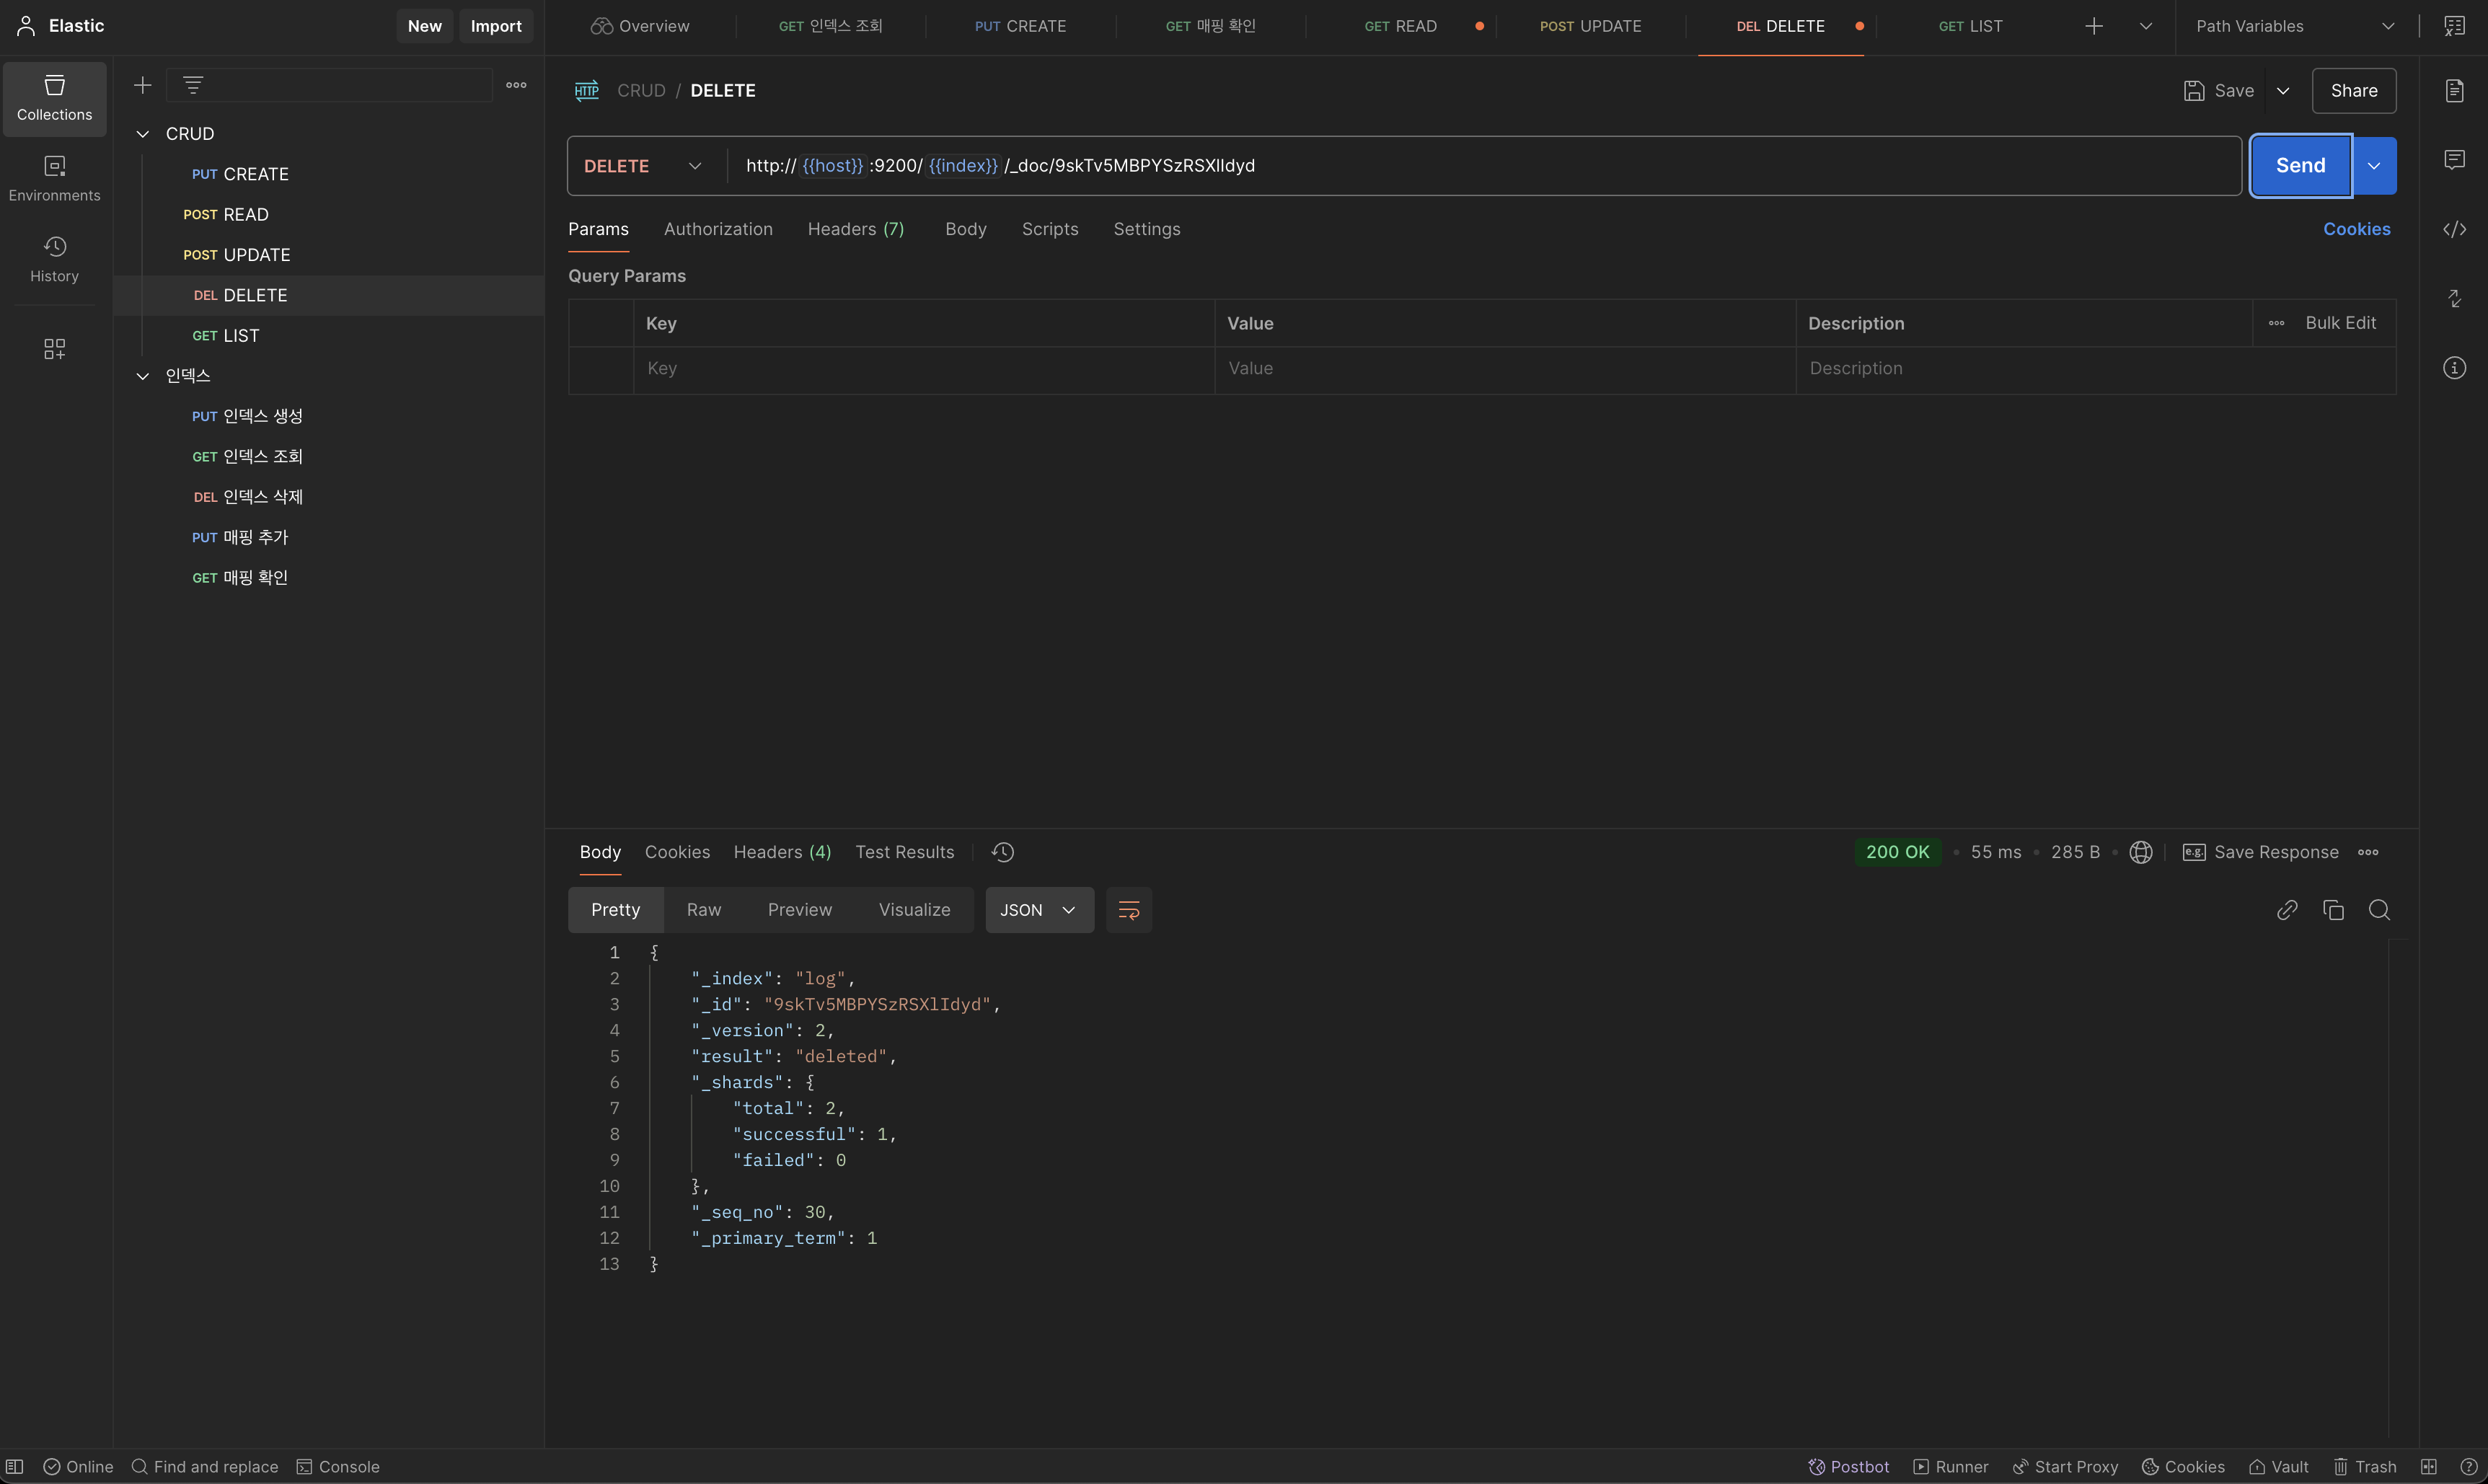Toggle word wrap in response viewer
The width and height of the screenshot is (2488, 1484).
pyautogui.click(x=1128, y=910)
